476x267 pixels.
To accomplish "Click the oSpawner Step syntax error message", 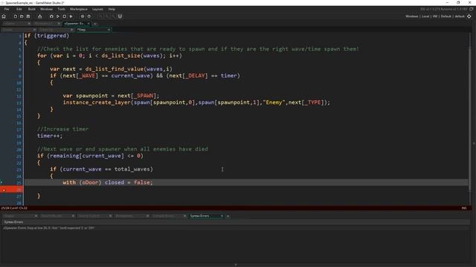I will point(49,228).
